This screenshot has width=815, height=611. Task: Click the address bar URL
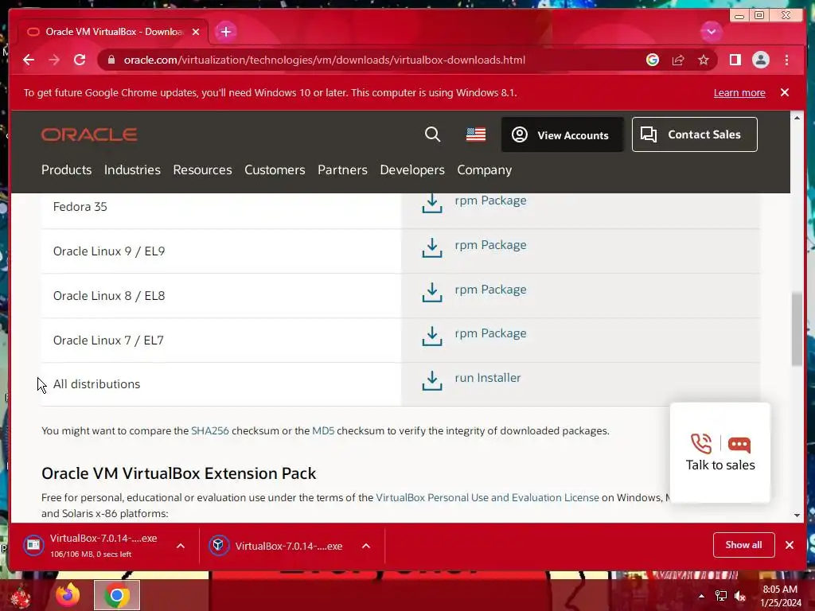coord(325,60)
